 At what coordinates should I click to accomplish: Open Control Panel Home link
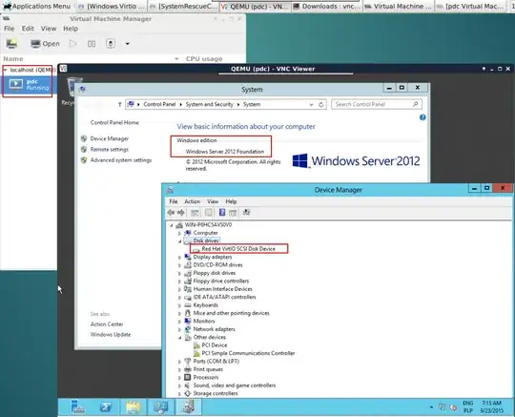(114, 122)
